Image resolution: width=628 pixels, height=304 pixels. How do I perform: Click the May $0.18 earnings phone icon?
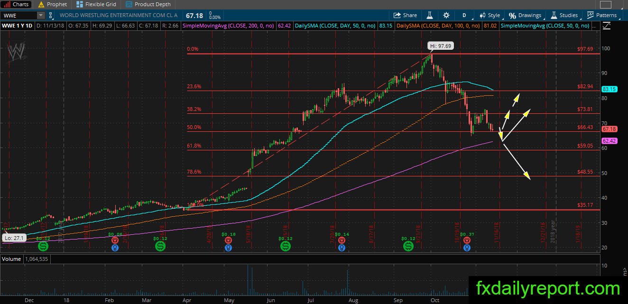[x=229, y=240]
